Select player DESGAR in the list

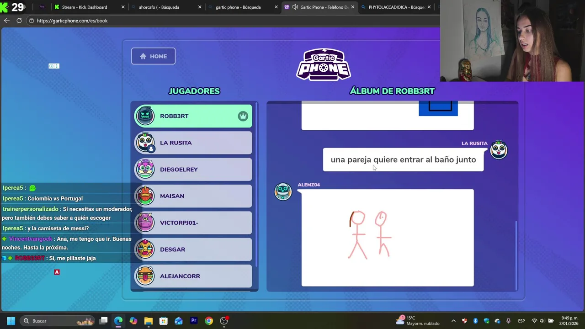(193, 249)
